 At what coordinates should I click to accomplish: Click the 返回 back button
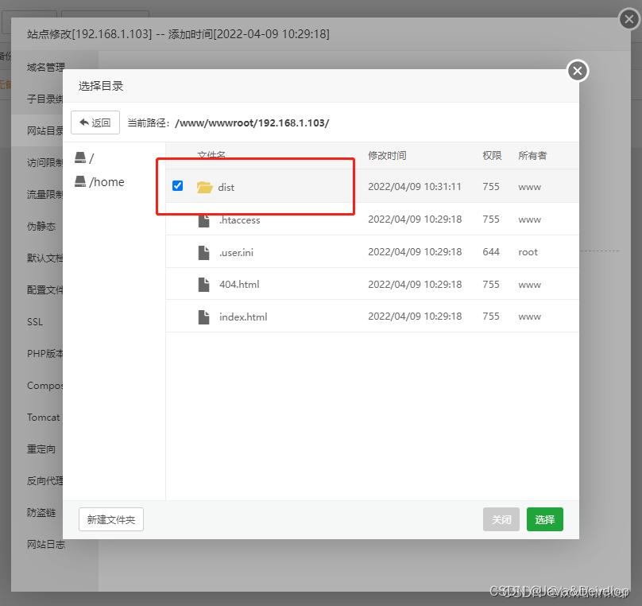(x=95, y=122)
